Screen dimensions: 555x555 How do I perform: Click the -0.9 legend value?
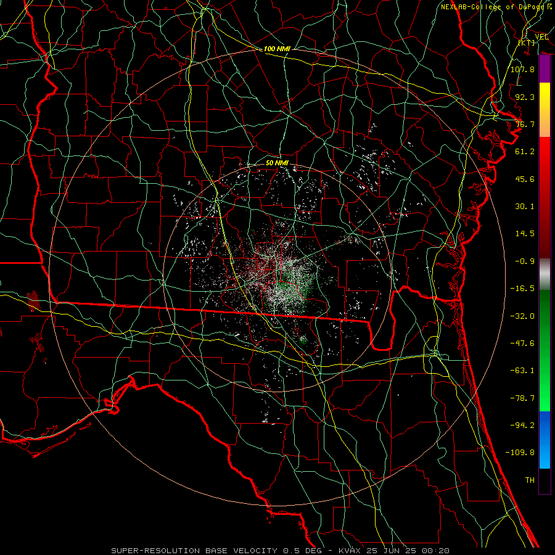525,261
